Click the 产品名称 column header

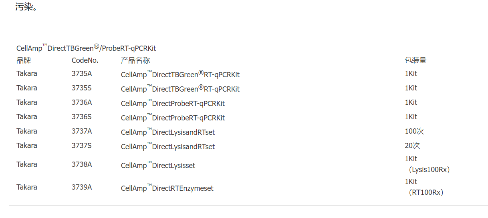(135, 61)
